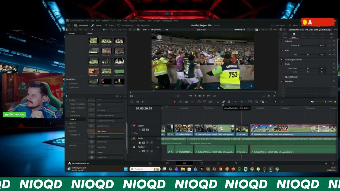Enable or disable the Equalizer

coord(283,81)
